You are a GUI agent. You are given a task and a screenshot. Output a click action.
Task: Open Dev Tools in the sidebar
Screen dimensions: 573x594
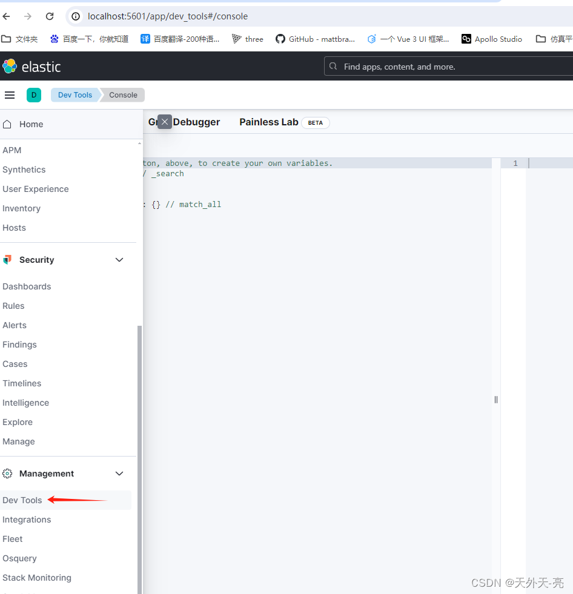(22, 500)
